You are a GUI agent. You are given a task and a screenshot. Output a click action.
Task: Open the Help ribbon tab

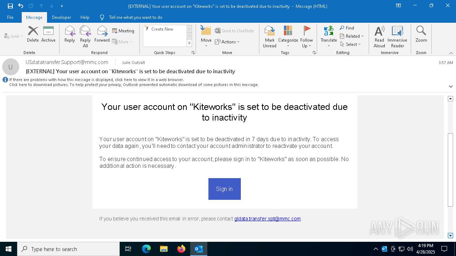click(x=85, y=17)
